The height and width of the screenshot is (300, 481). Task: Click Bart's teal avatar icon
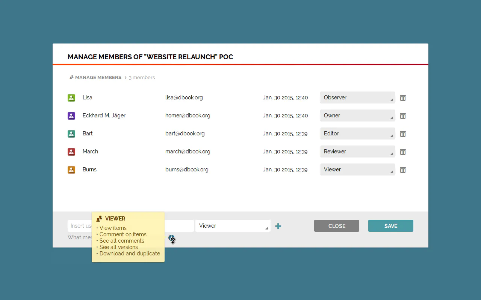[x=71, y=134]
